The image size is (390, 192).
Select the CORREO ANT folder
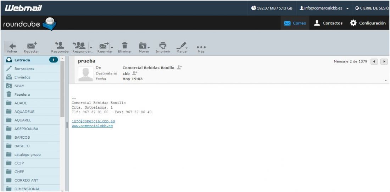[32, 180]
